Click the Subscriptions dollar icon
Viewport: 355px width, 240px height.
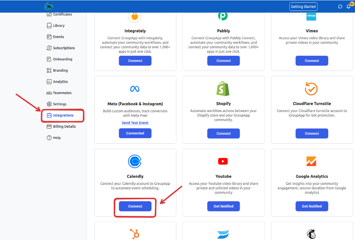pos(49,48)
